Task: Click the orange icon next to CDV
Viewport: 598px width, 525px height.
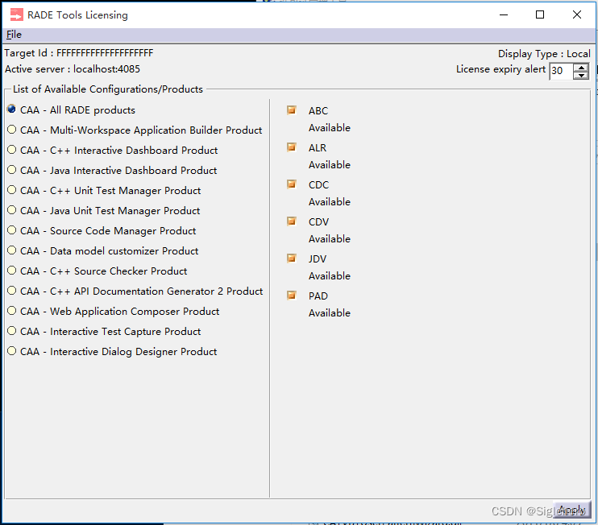Action: [292, 221]
